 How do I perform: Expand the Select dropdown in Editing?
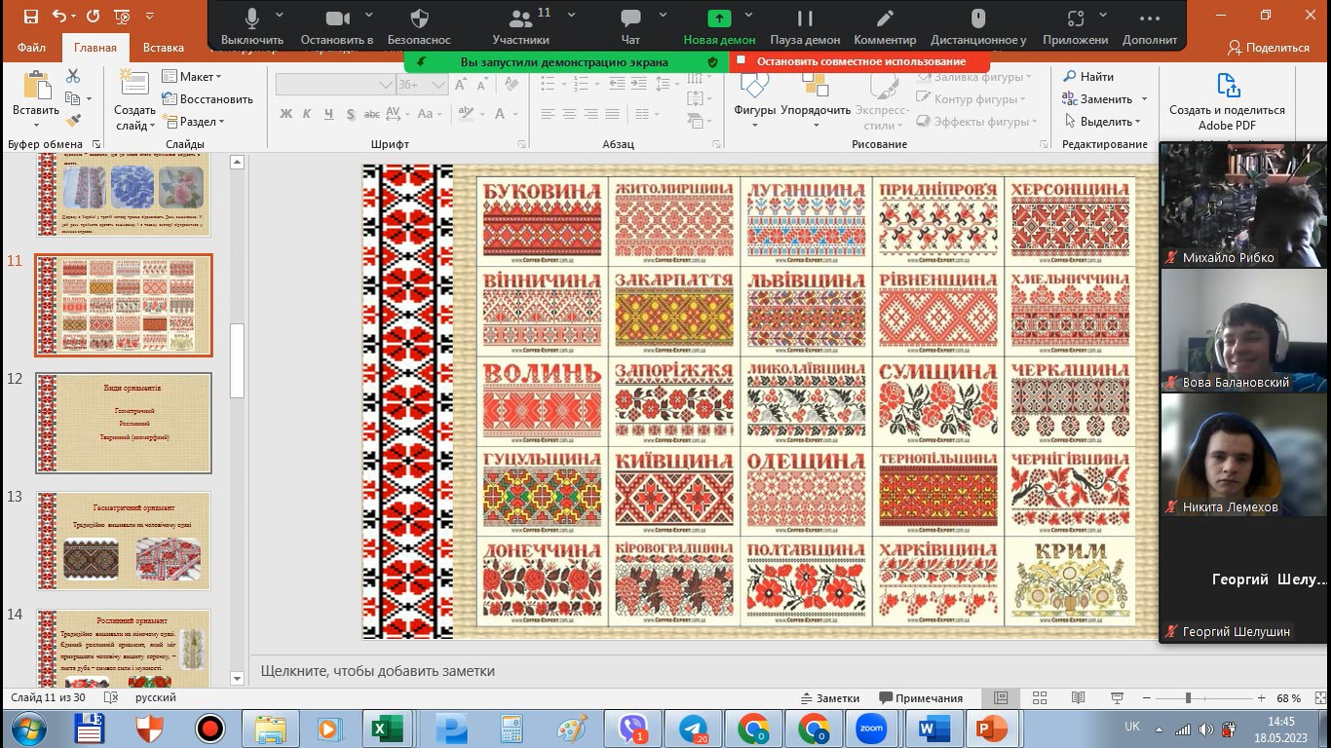pos(1101,122)
